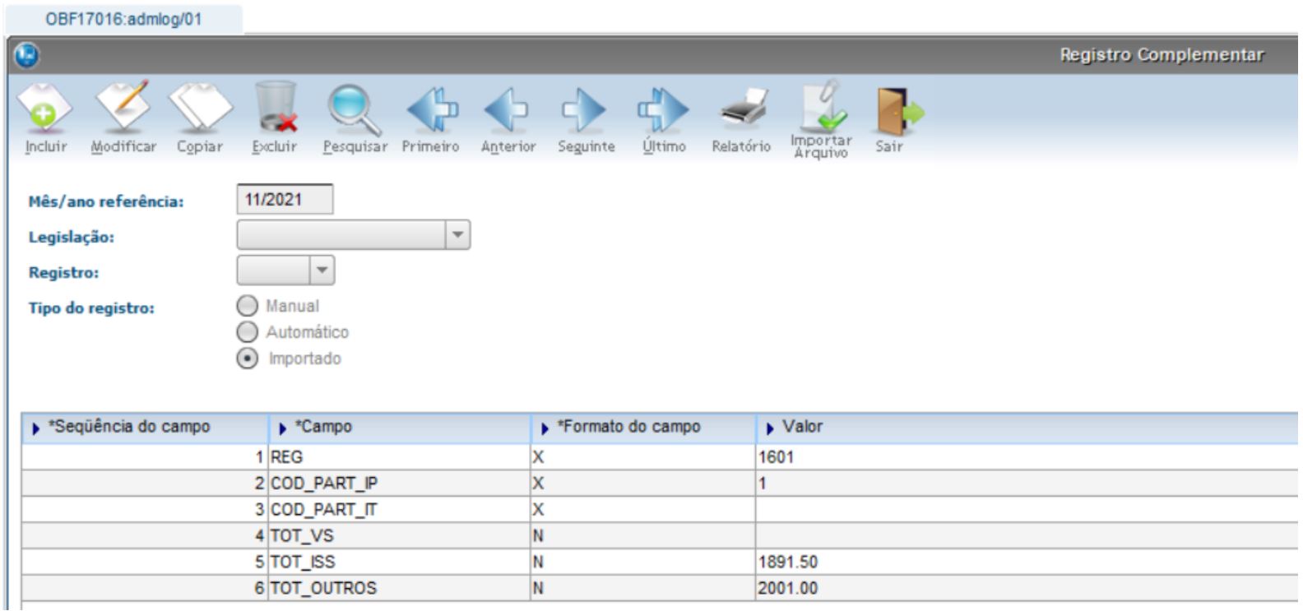Select the COD_PART_IP cell
This screenshot has height=611, width=1303.
point(400,484)
